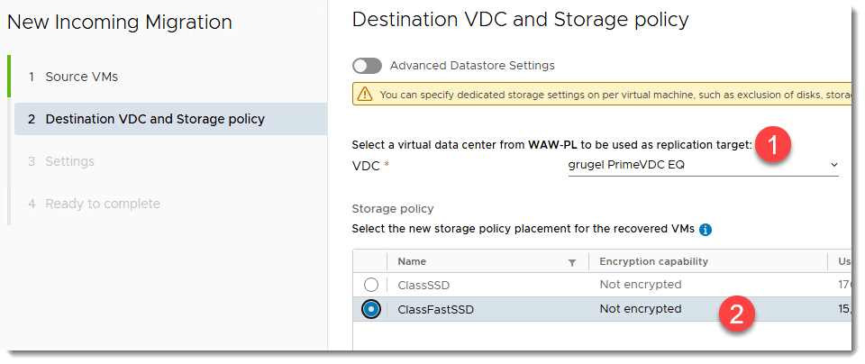Enable the Advanced Datastore Settings toggle

368,66
